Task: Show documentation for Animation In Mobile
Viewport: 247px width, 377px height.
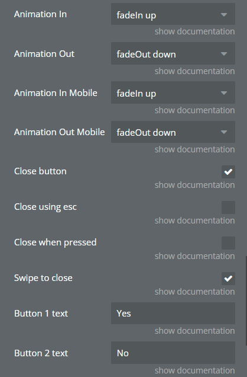Action: [x=194, y=110]
